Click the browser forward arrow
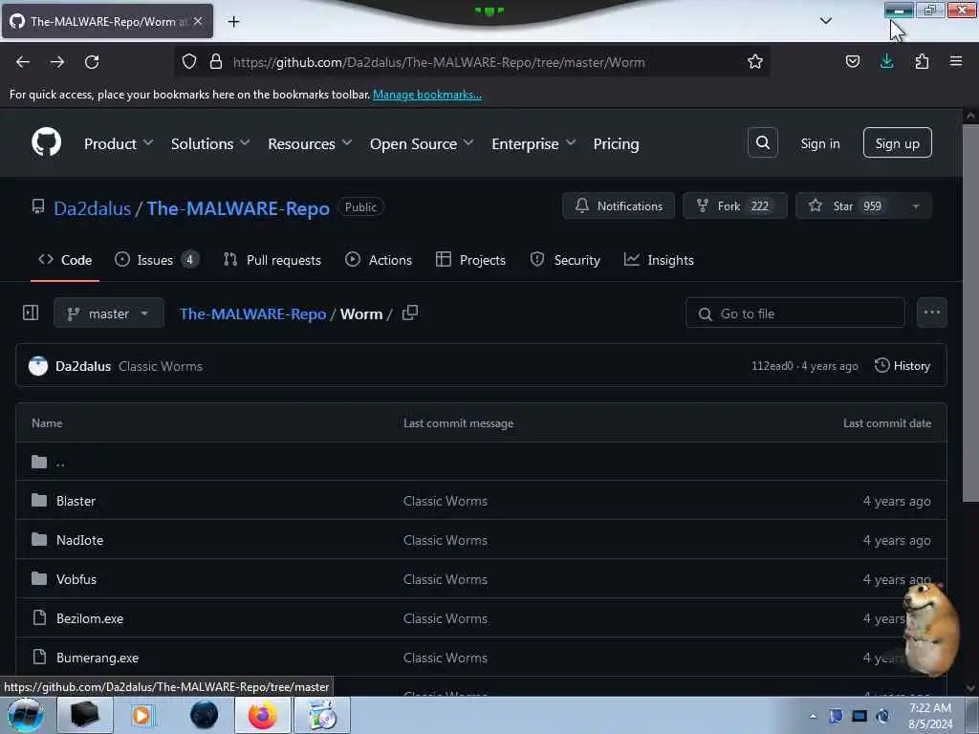Viewport: 979px width, 734px height. tap(57, 62)
